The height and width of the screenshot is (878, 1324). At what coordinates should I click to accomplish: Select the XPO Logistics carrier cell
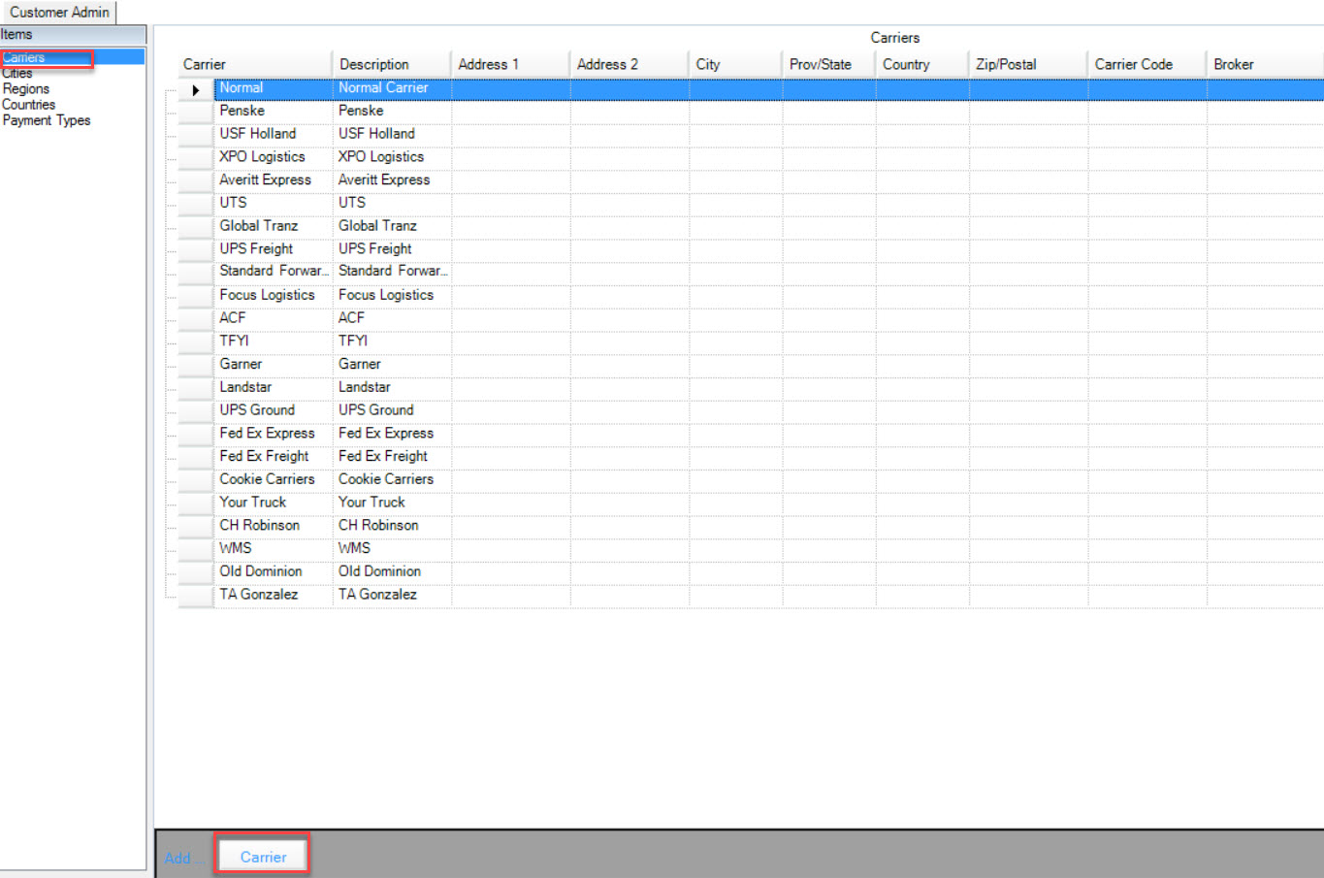[x=274, y=157]
